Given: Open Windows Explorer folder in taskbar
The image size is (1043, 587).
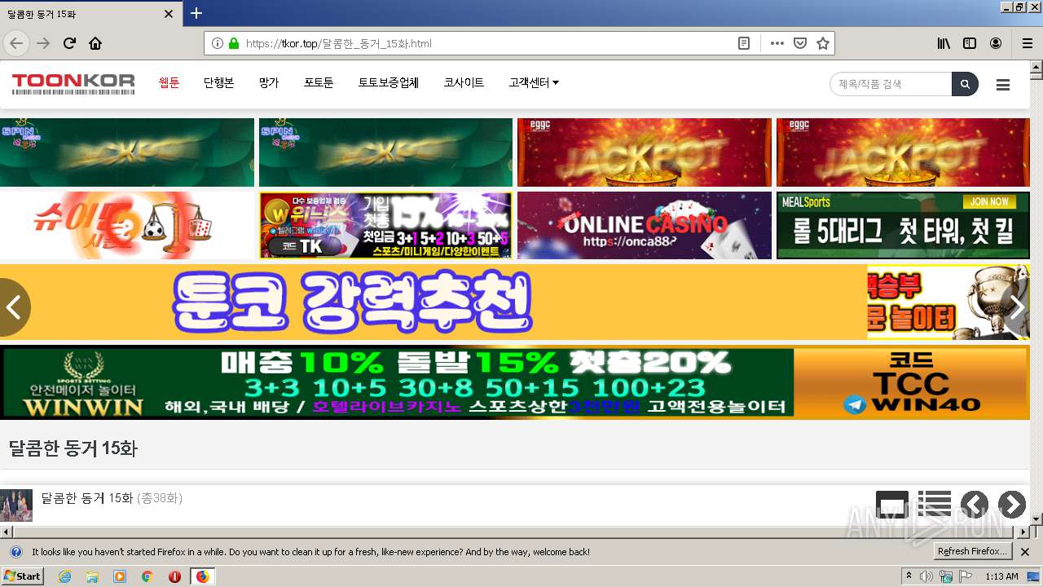Looking at the screenshot, I should click(x=92, y=576).
